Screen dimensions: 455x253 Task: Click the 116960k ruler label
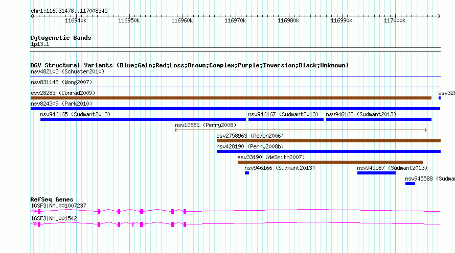(x=182, y=20)
